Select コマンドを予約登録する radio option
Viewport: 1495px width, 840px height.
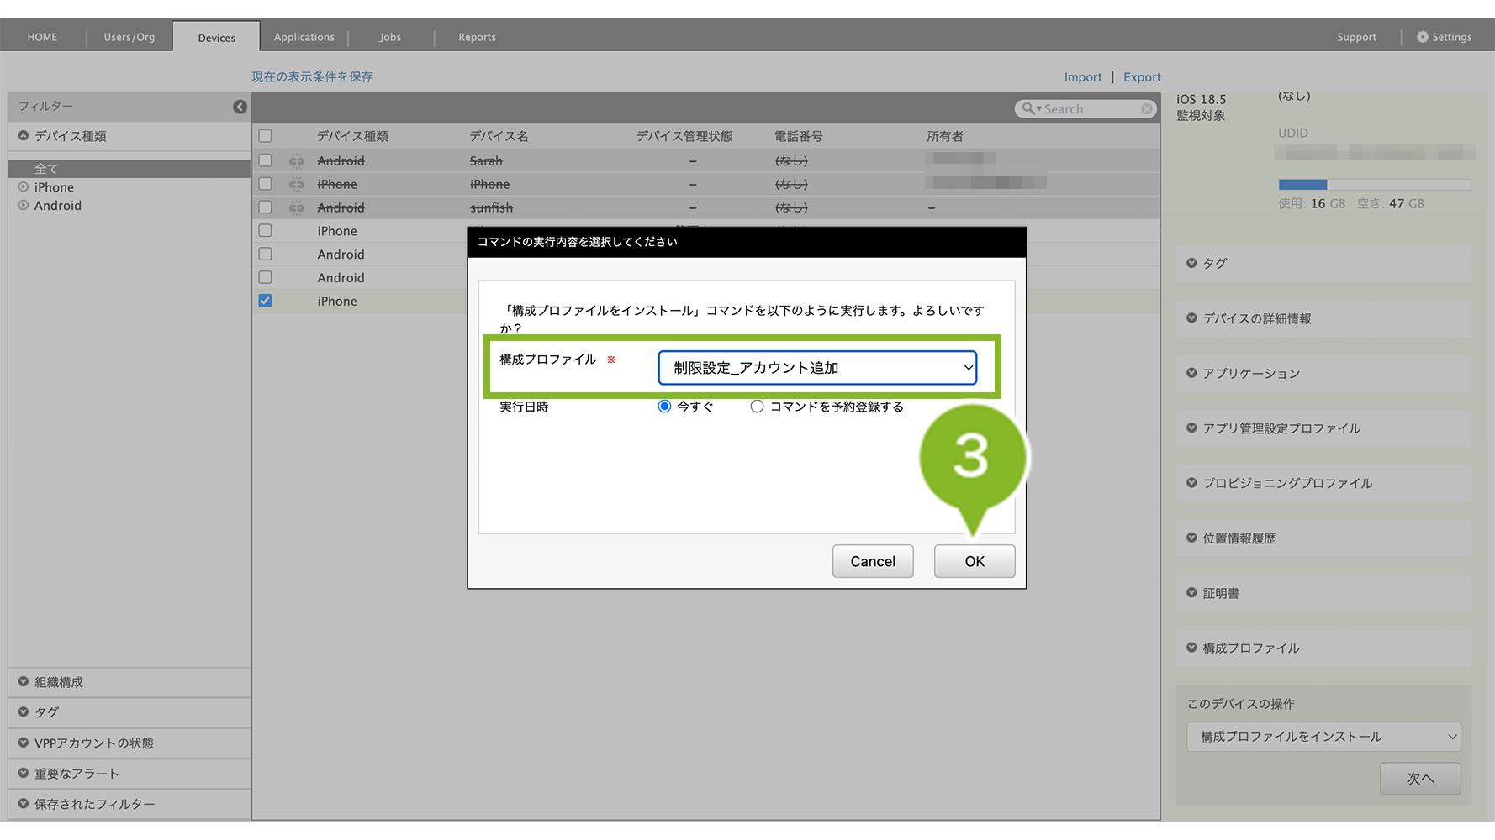(x=757, y=407)
